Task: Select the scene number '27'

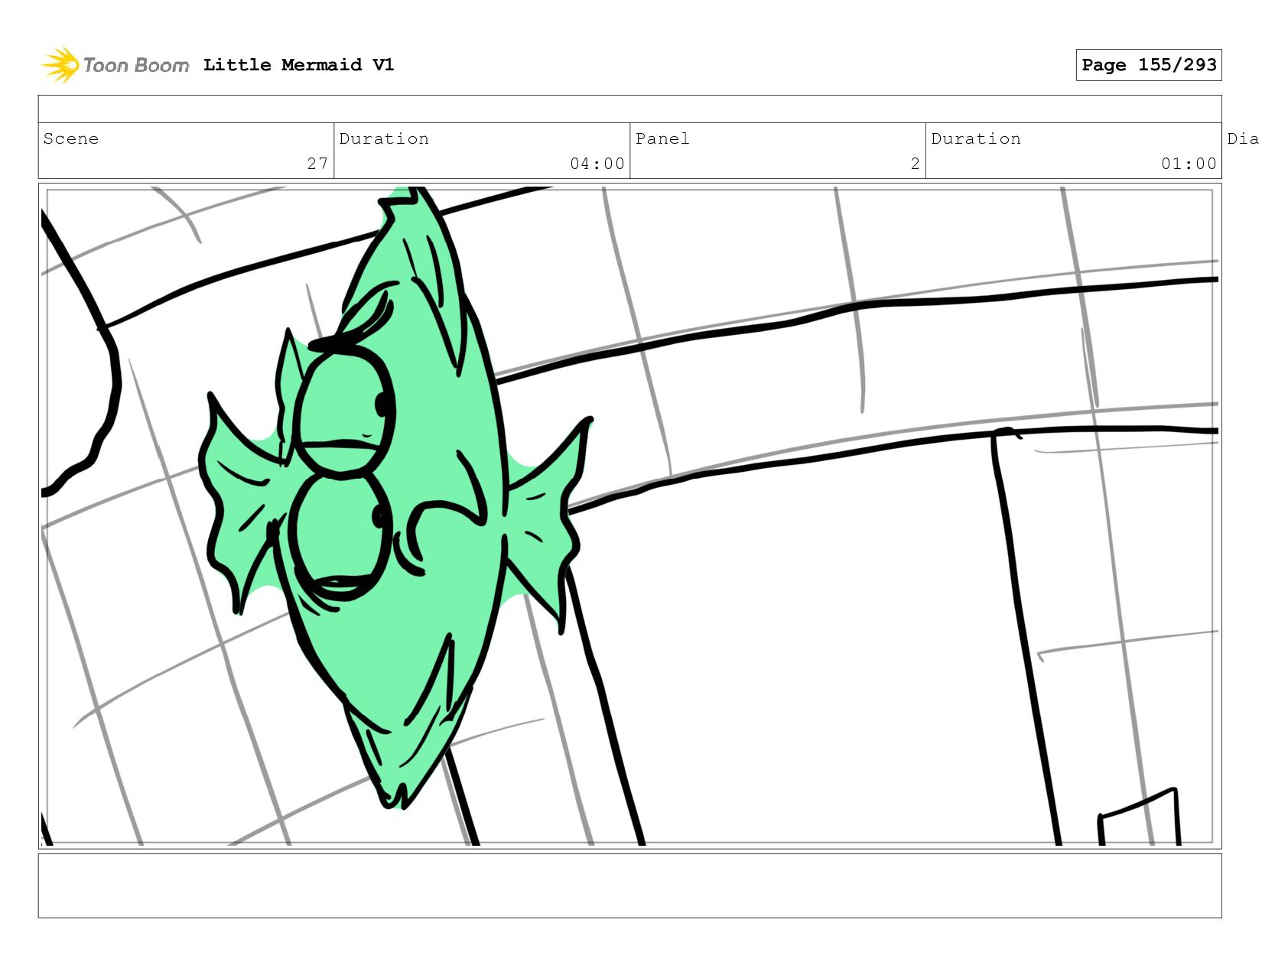Action: pos(317,164)
